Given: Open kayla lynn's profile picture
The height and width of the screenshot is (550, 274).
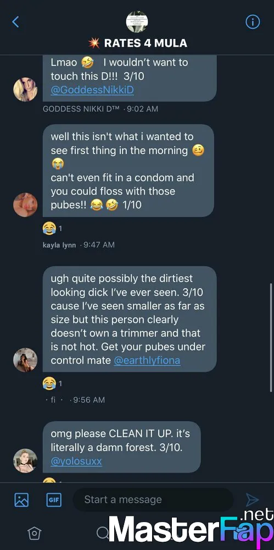Looking at the screenshot, I should pyautogui.click(x=25, y=205).
